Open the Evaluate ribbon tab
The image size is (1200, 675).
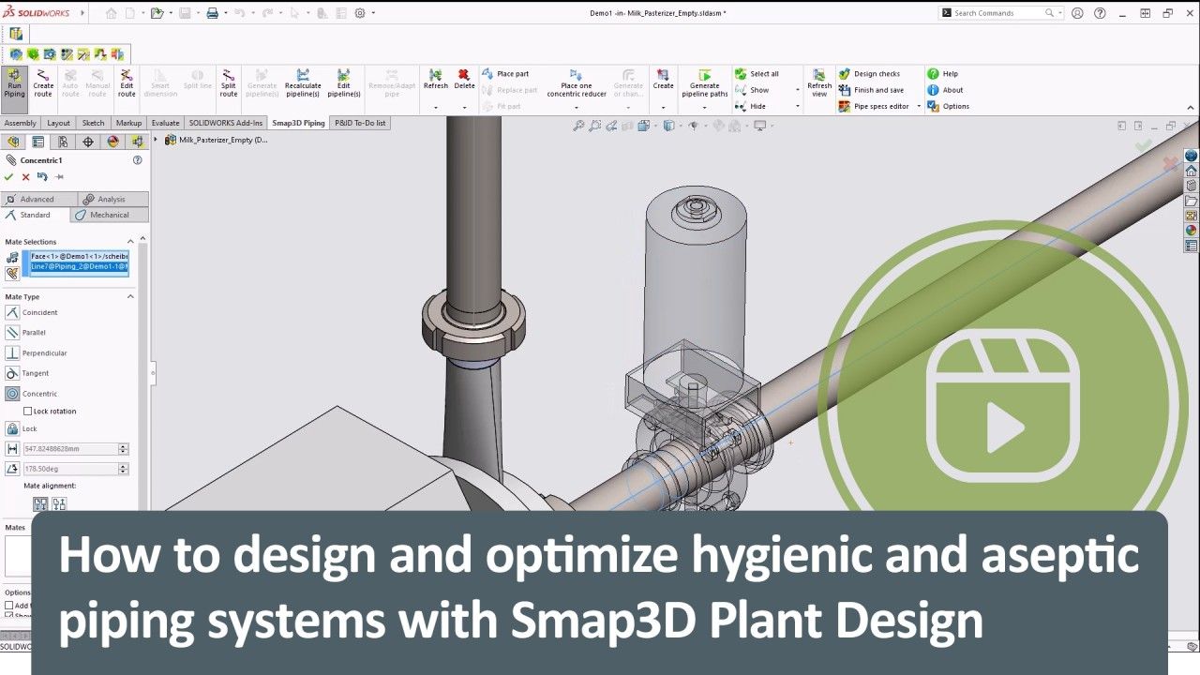(x=165, y=122)
